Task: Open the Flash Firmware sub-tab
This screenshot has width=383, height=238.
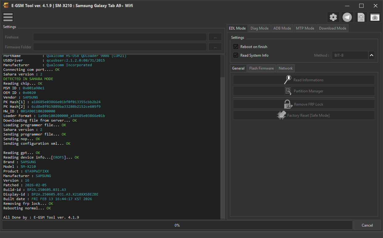Action: [x=261, y=68]
